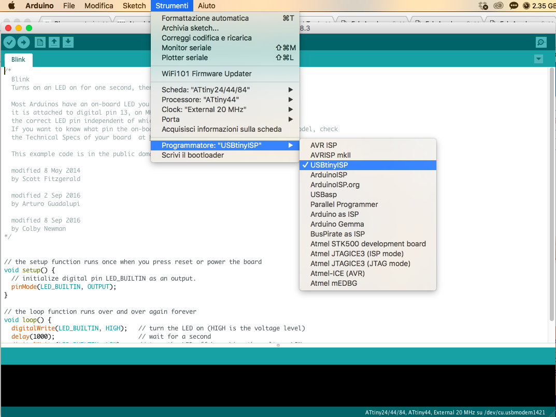This screenshot has width=556, height=417.
Task: Open the Modifica menu
Action: (x=99, y=6)
